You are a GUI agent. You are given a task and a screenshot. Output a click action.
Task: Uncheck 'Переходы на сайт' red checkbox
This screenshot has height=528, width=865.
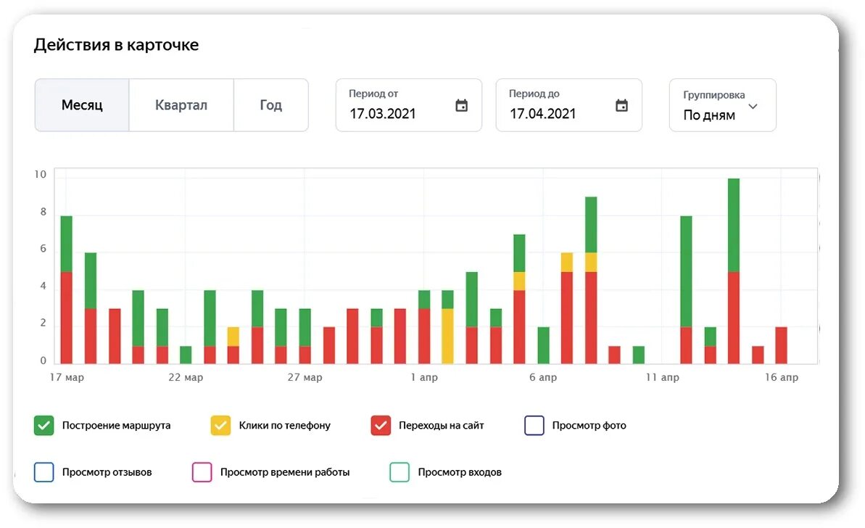click(x=381, y=426)
